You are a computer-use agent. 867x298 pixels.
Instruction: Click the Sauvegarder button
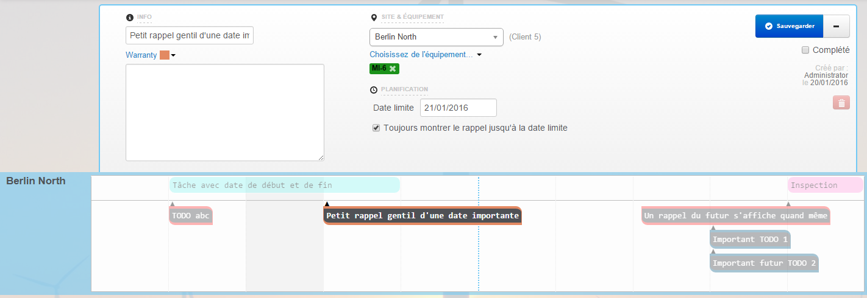coord(789,26)
